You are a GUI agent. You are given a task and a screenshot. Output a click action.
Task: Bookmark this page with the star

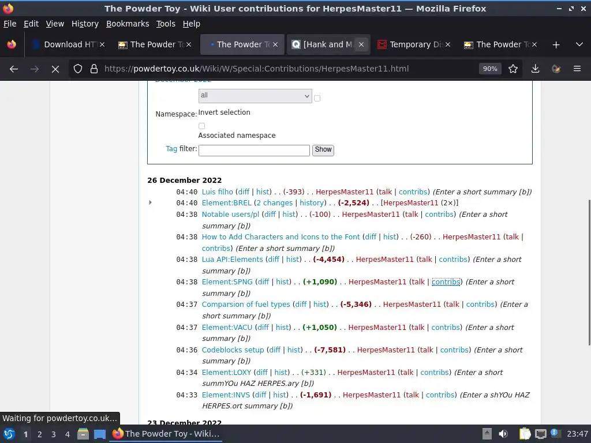(x=513, y=69)
